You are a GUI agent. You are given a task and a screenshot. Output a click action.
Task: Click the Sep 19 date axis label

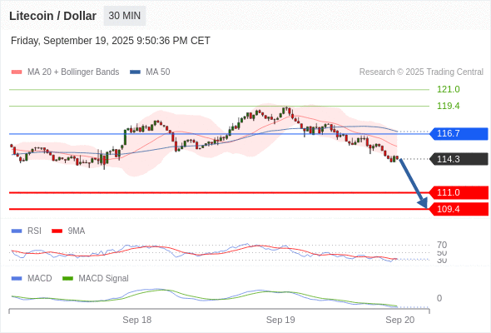(x=280, y=320)
